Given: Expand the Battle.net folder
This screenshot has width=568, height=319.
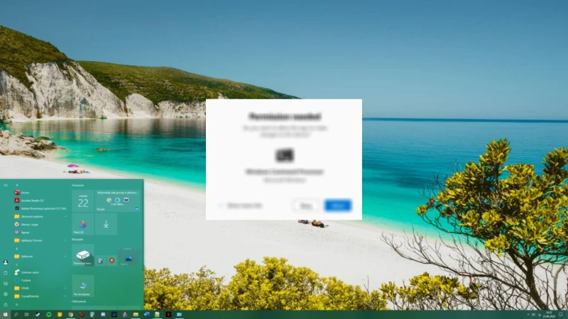Looking at the screenshot, I should [40, 256].
